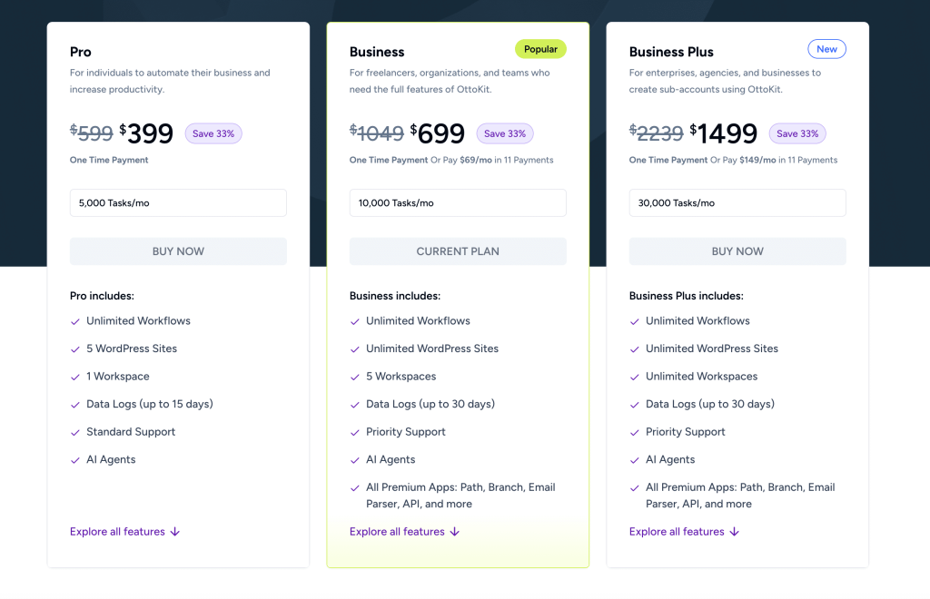This screenshot has height=599, width=930.
Task: Click Buy Now for Pro plan
Action: pos(178,251)
